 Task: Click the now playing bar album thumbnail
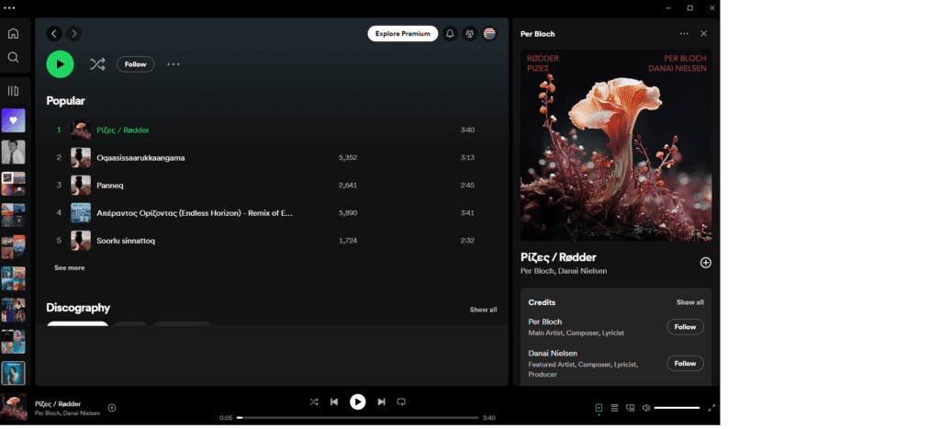tap(14, 407)
